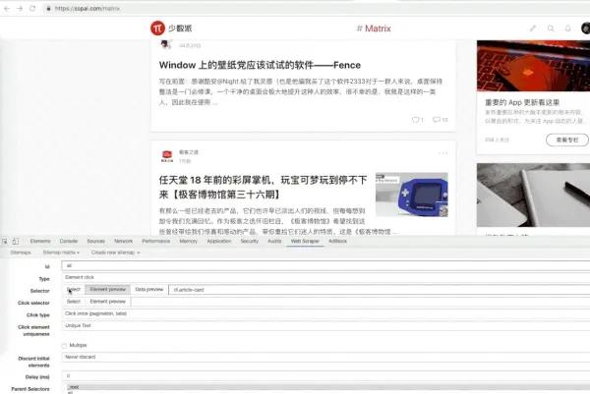Click the empty Click selector input field
The height and width of the screenshot is (394, 590).
[x=361, y=302]
